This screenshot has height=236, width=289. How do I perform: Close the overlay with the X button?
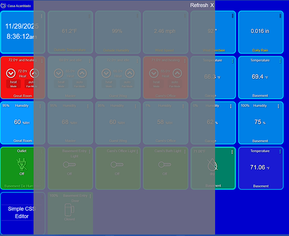point(212,5)
